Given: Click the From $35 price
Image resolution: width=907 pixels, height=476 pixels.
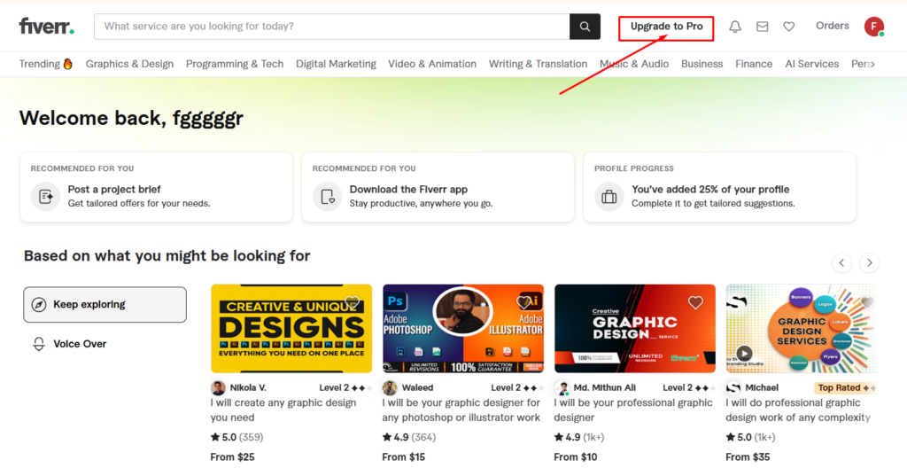Looking at the screenshot, I should pos(748,456).
